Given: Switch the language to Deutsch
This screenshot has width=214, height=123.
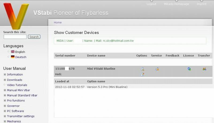Looking at the screenshot, I should click(21, 57).
